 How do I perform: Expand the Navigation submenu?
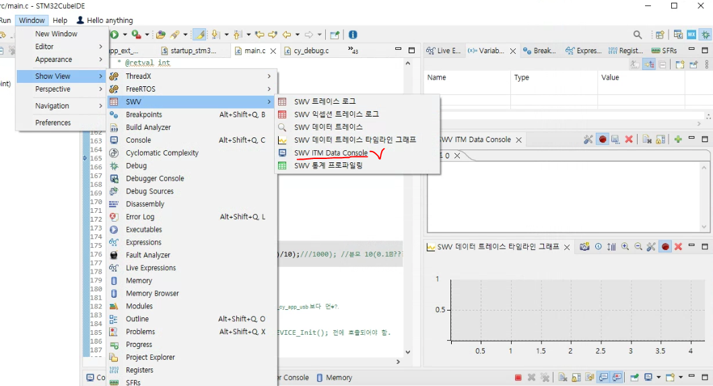tap(61, 106)
